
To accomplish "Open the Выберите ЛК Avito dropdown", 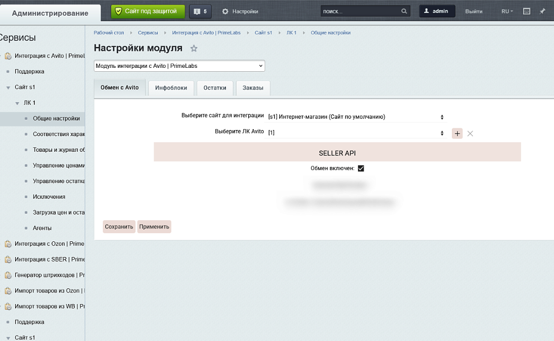I will pyautogui.click(x=355, y=133).
